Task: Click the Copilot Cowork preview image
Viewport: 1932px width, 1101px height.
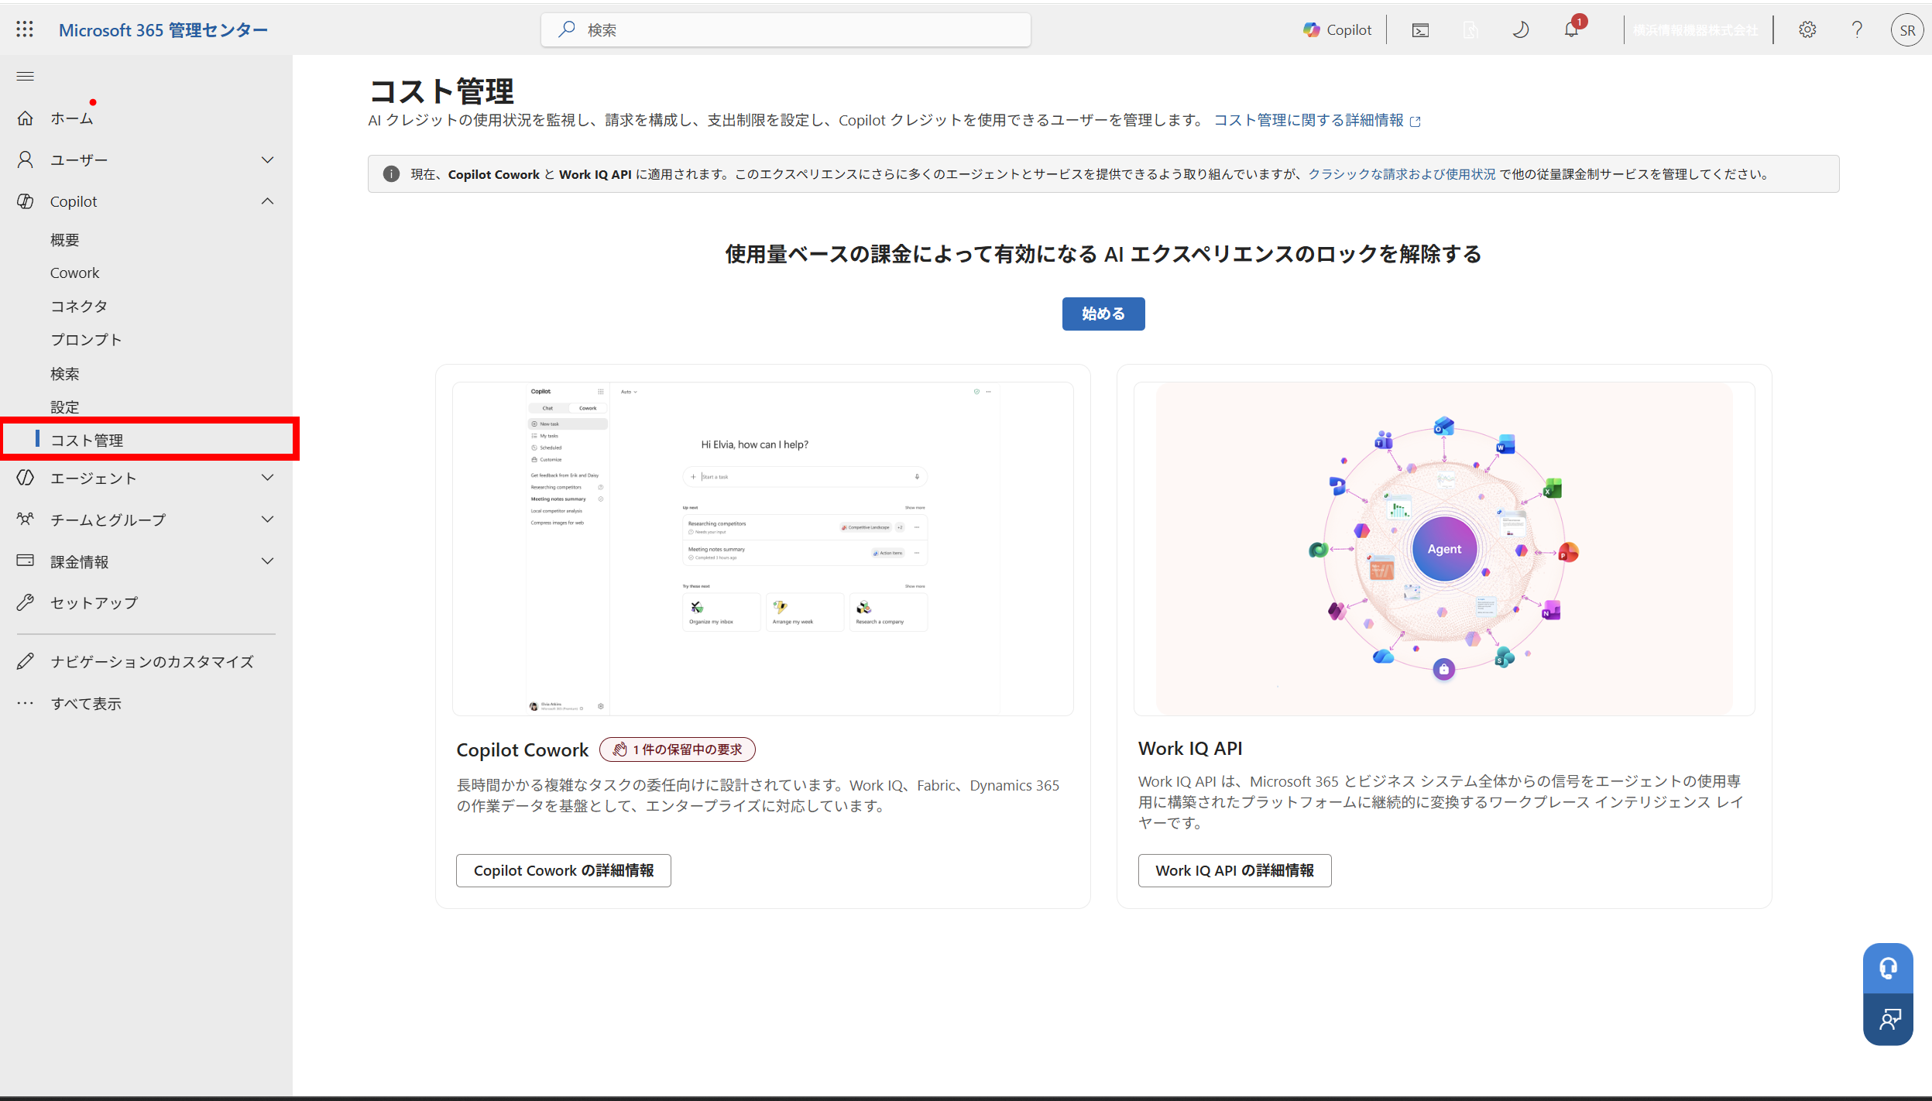Action: coord(763,548)
